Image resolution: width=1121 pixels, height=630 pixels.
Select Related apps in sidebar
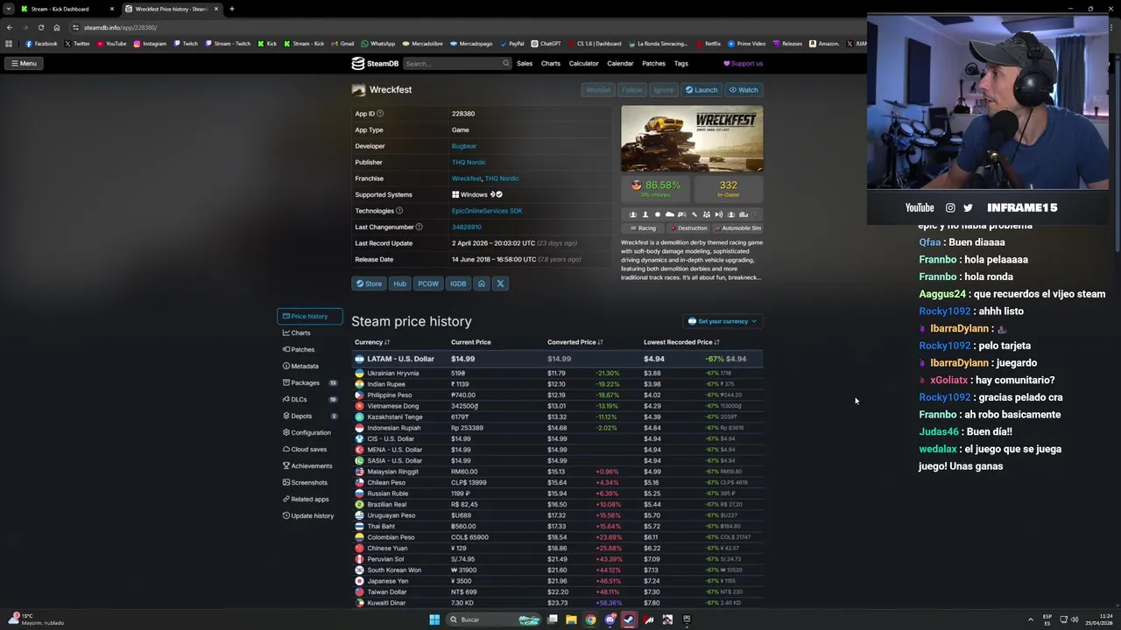309,499
